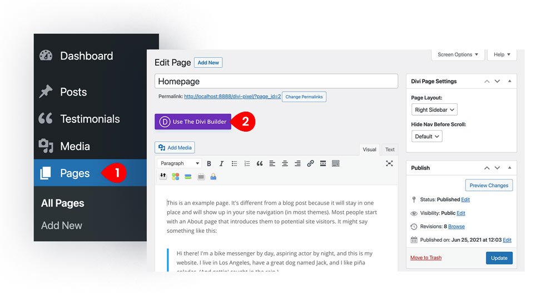
Task: Click the Homepage title input field
Action: pos(276,81)
